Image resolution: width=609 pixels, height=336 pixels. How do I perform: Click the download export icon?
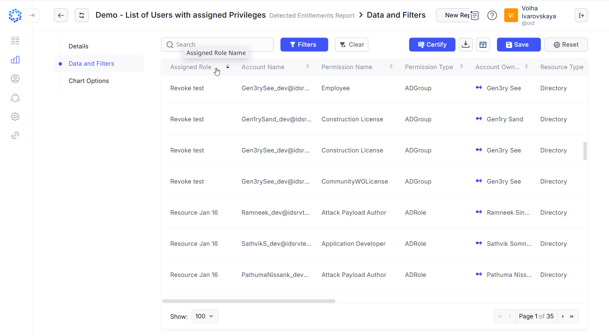465,45
